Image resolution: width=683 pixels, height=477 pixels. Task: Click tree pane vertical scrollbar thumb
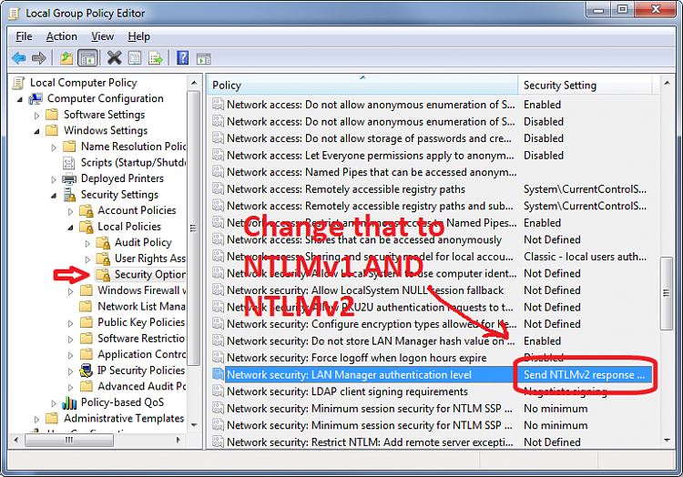pyautogui.click(x=193, y=228)
